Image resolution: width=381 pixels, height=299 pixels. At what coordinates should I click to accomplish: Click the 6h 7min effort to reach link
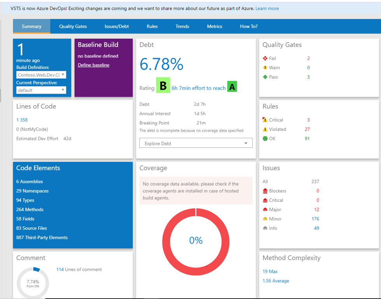tap(198, 88)
